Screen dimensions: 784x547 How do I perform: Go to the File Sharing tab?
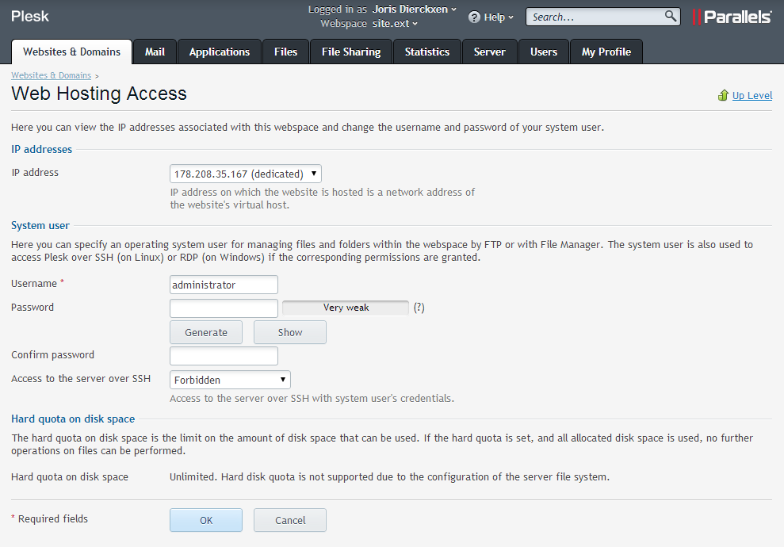351,52
